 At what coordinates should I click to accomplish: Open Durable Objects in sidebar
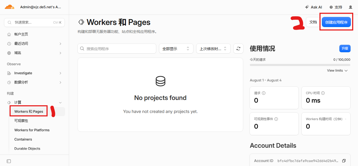click(27, 148)
